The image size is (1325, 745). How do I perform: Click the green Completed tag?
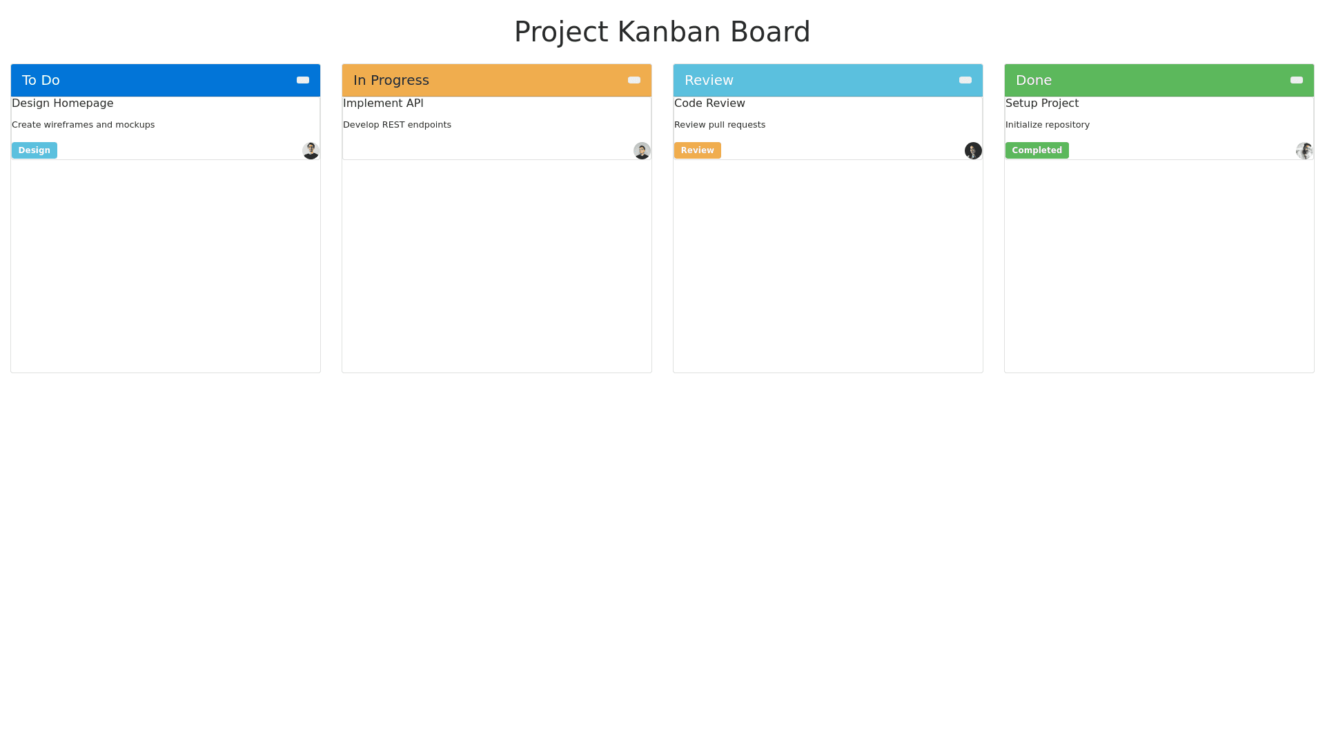tap(1037, 150)
